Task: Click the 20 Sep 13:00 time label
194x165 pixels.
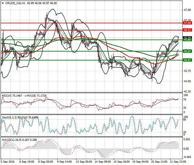Action: tap(159, 162)
